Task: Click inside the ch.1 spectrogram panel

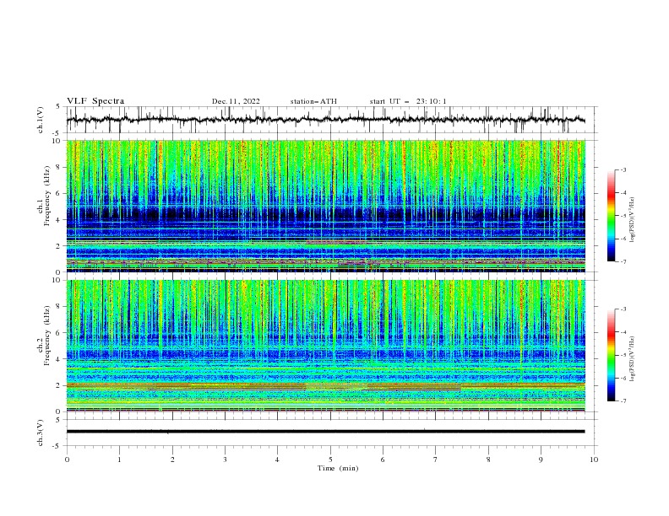Action: tap(325, 206)
